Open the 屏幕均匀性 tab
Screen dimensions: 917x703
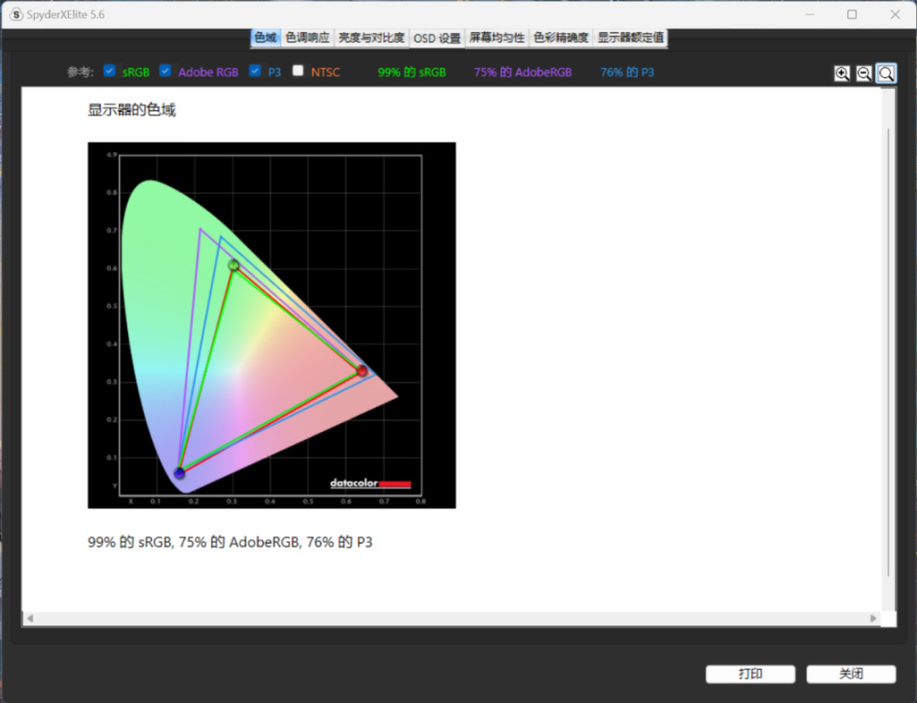click(497, 38)
